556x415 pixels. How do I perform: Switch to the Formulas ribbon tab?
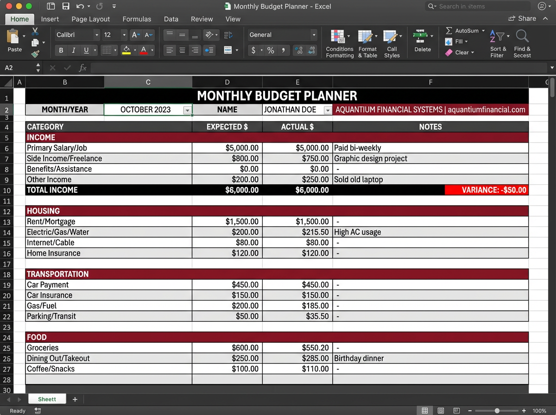137,19
